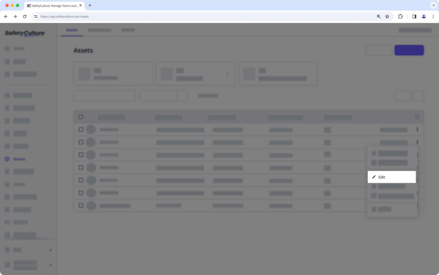Select Assets in the left sidebar
The width and height of the screenshot is (439, 275).
[x=19, y=159]
